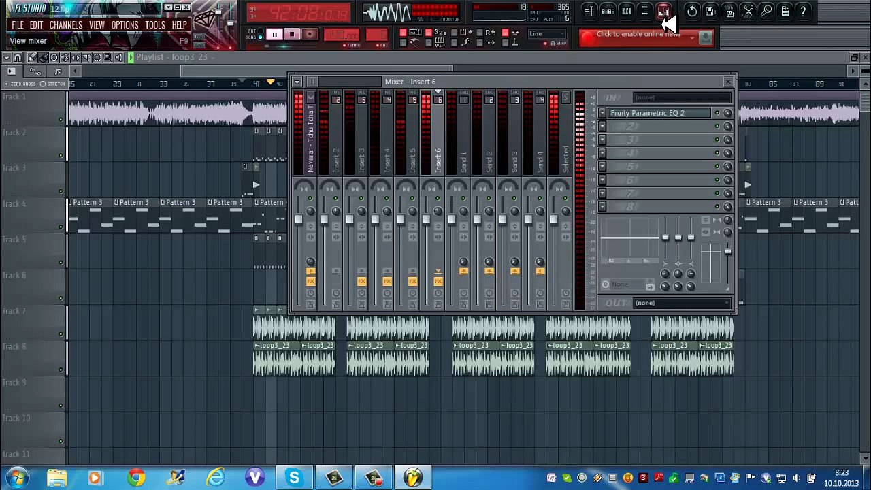Open the OPTIONS menu

coord(125,25)
